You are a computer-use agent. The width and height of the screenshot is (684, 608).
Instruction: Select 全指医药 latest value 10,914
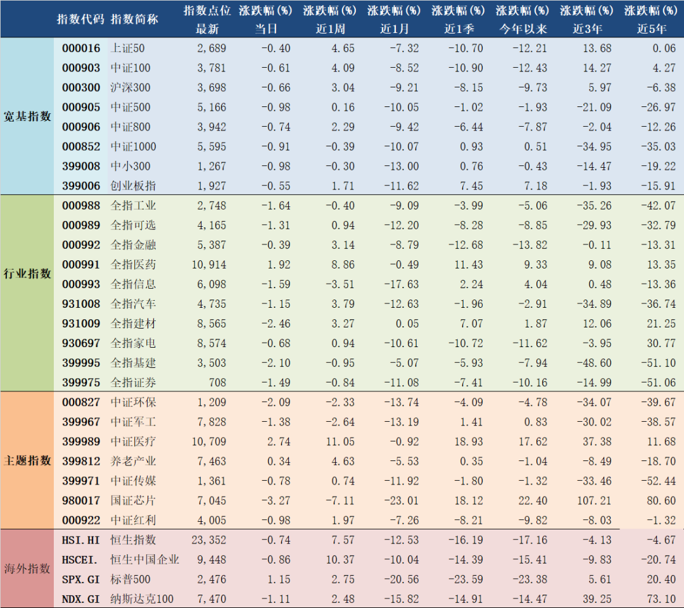209,265
